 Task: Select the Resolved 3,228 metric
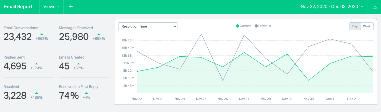point(23,92)
